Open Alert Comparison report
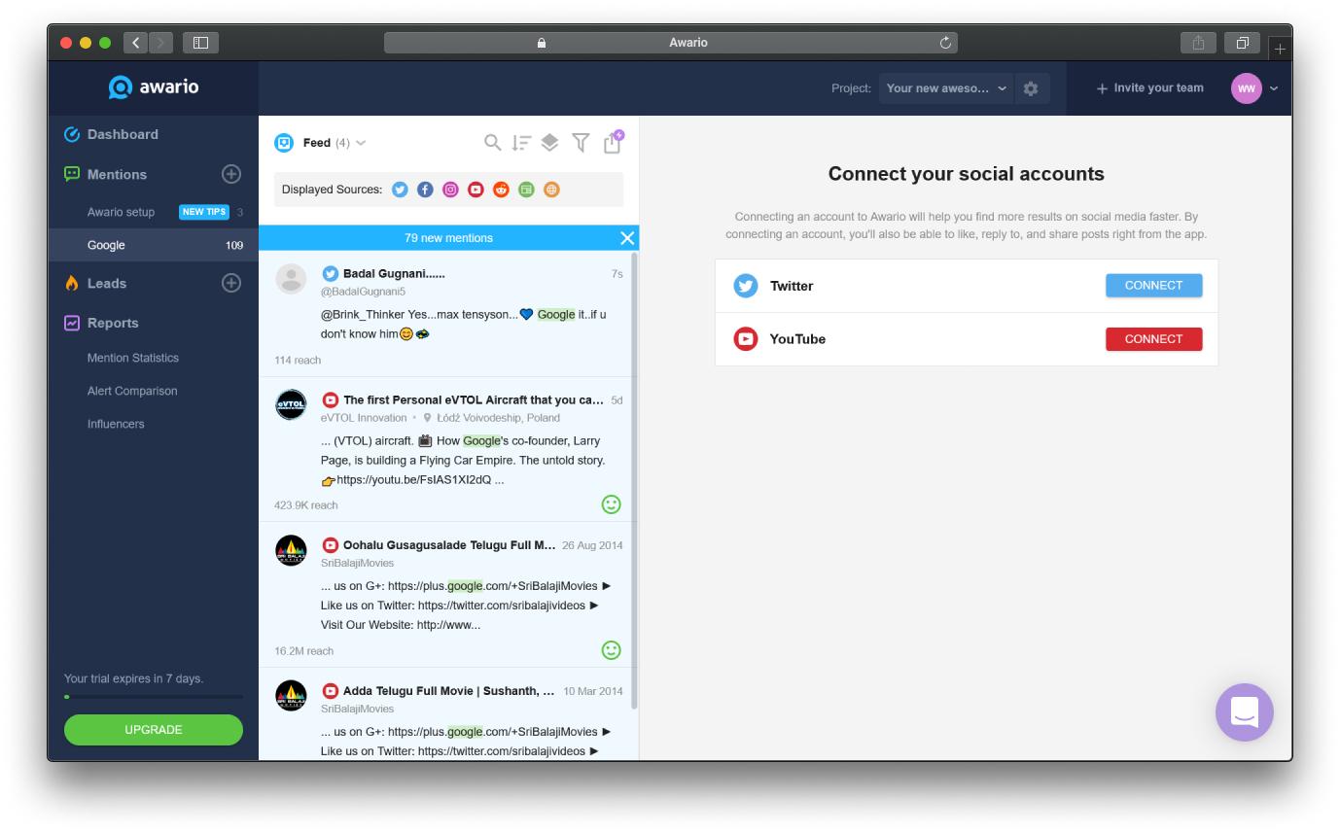 [x=132, y=391]
